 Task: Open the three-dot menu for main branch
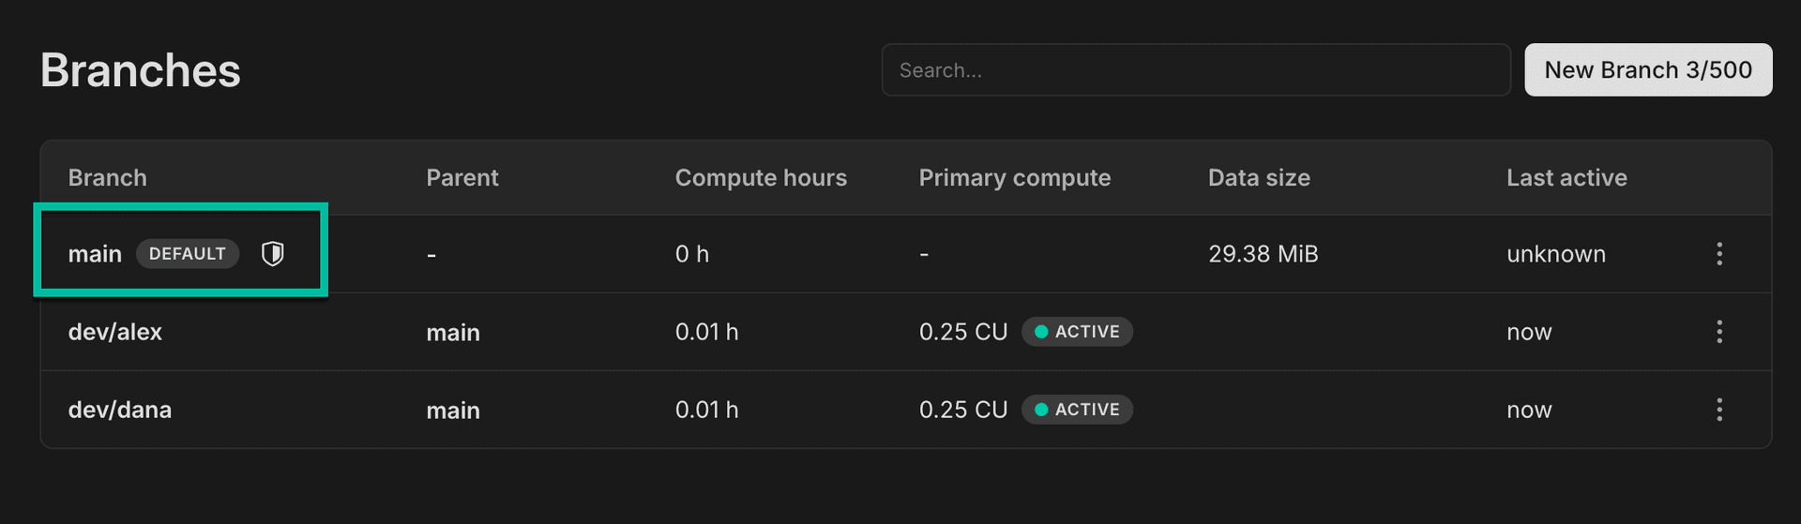pos(1718,253)
